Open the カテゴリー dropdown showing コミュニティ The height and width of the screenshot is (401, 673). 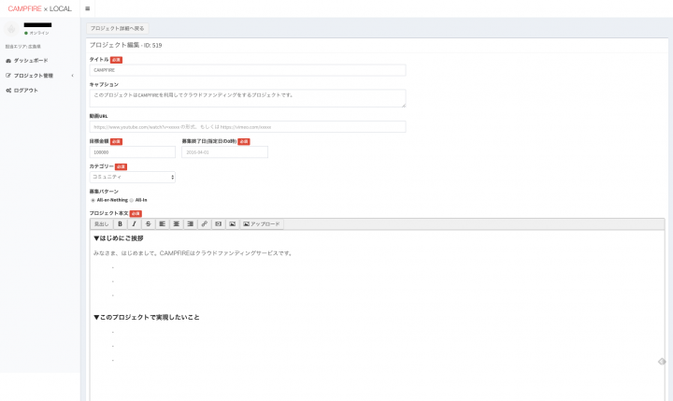(132, 177)
